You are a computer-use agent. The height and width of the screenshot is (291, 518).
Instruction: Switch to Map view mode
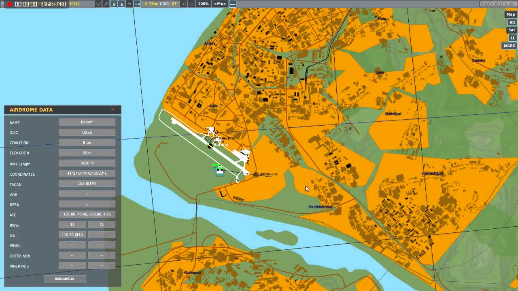coord(511,14)
